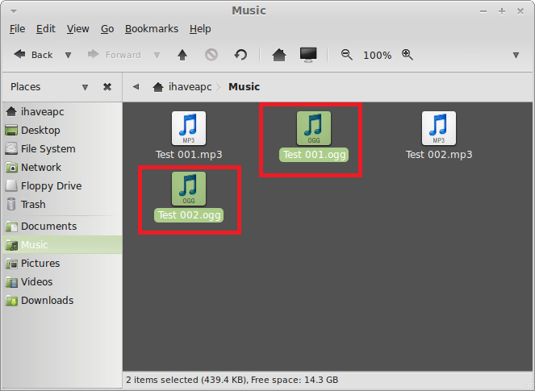This screenshot has height=391, width=535.
Task: Reload the current folder view
Action: point(240,55)
